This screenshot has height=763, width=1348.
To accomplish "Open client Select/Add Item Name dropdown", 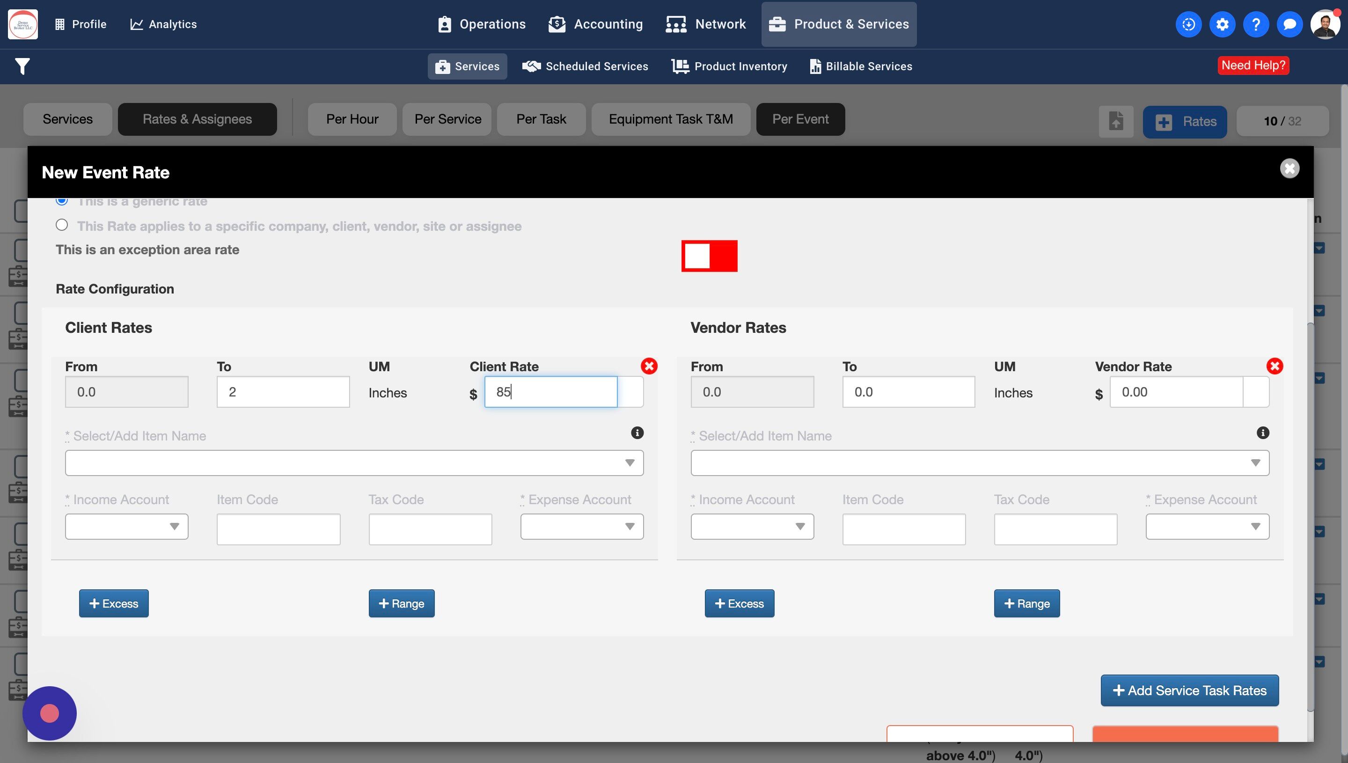I will click(x=354, y=463).
